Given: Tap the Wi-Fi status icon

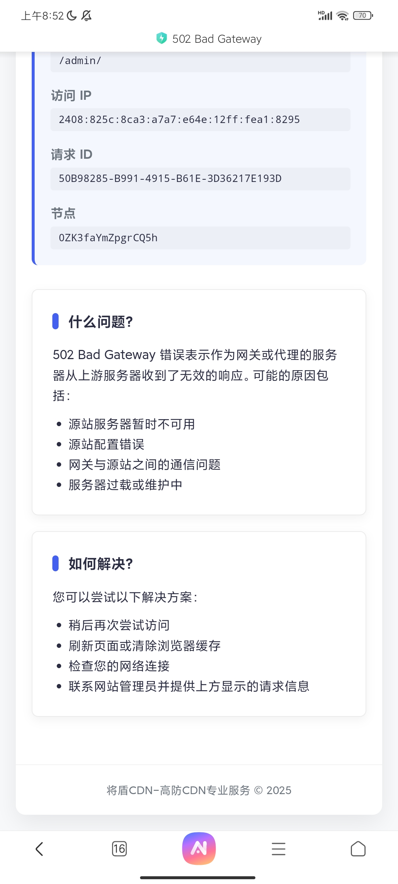Looking at the screenshot, I should click(x=342, y=16).
